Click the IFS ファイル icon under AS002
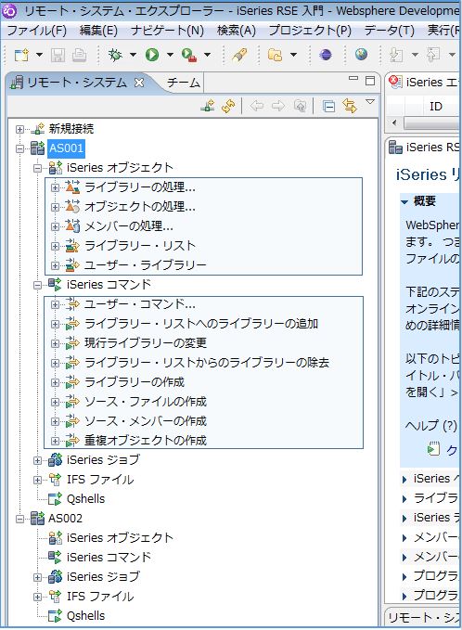Screen dimensions: 462x630 (x=55, y=597)
